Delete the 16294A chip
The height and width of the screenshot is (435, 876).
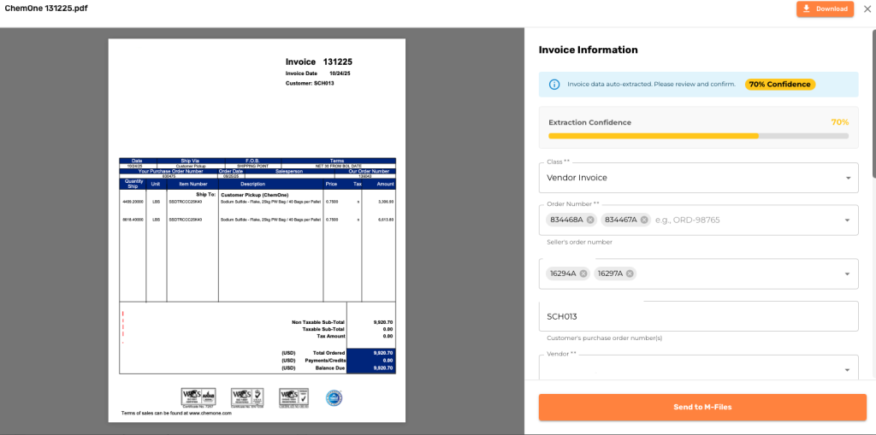pyautogui.click(x=583, y=273)
